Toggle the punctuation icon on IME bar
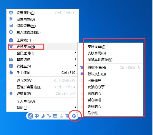This screenshot has height=135, width=153. pos(49,116)
